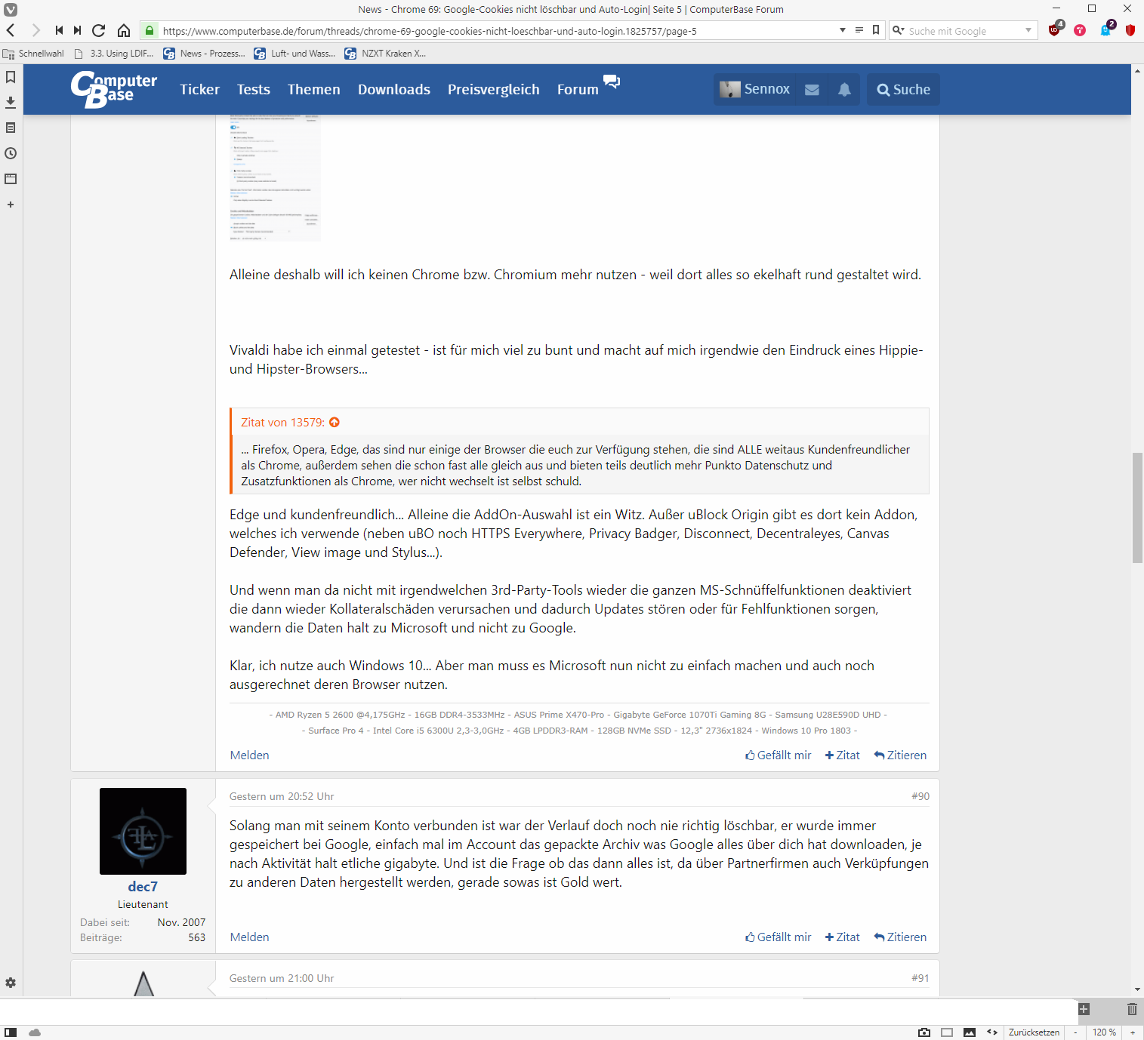Open bookmark 'NZXT Kraken X...'
The image size is (1144, 1040).
[385, 54]
